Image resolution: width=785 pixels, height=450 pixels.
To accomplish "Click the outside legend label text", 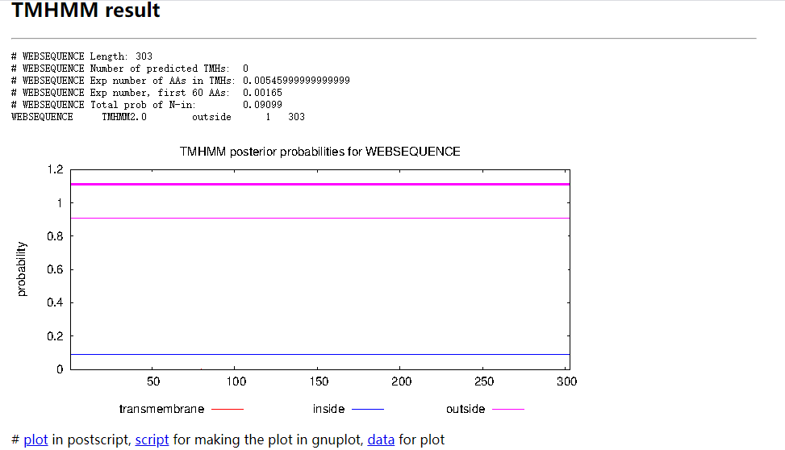I will click(x=466, y=409).
